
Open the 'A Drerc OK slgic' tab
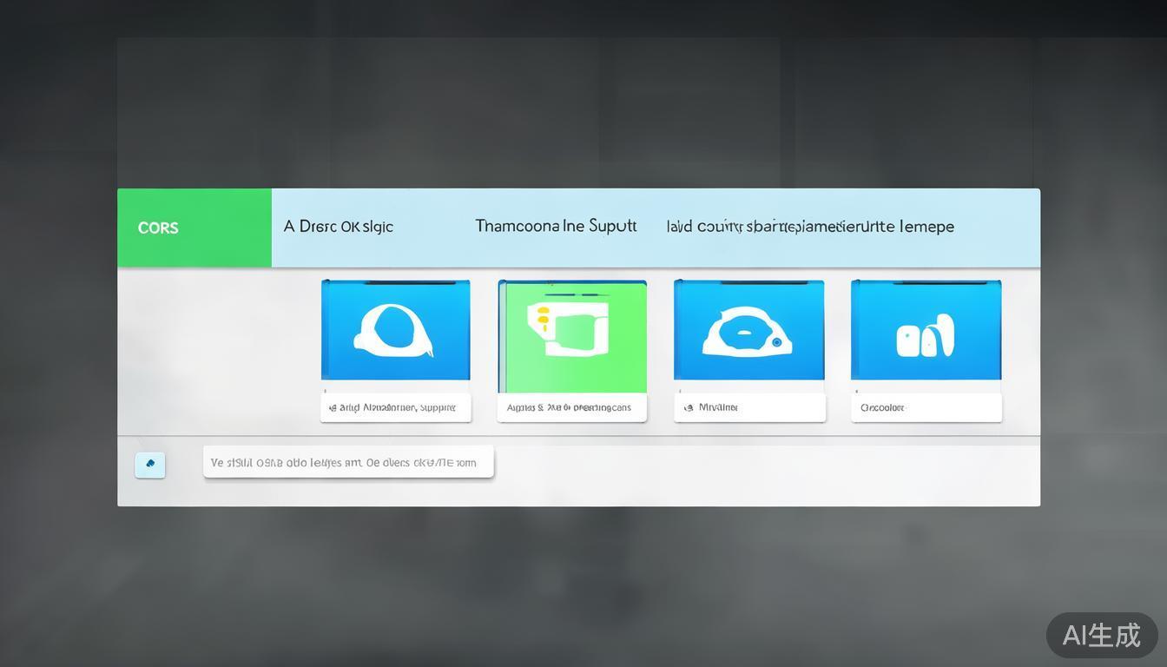coord(338,227)
